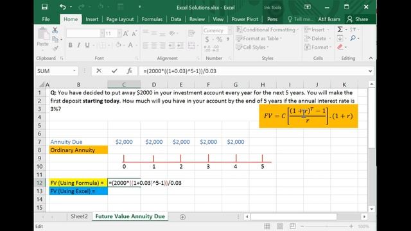The image size is (411, 231).
Task: Click Delete cells button
Action: click(x=317, y=38)
